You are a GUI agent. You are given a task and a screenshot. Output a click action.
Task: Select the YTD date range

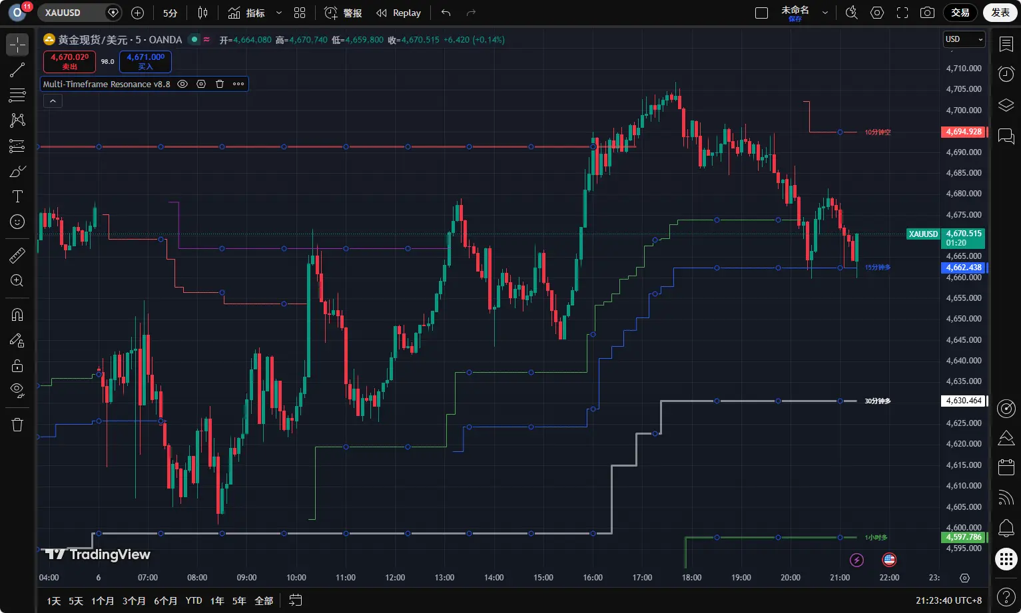194,600
